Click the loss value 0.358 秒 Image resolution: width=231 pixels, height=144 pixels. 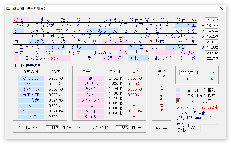point(135,111)
